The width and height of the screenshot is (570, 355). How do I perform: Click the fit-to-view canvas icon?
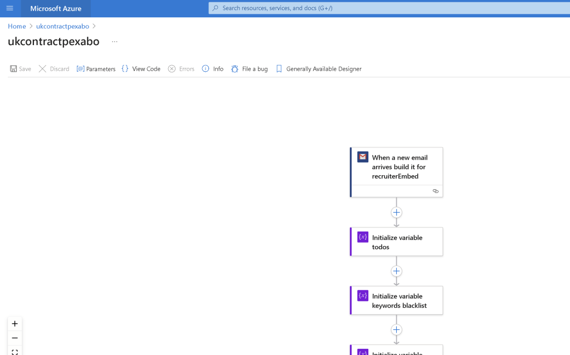[x=15, y=351]
